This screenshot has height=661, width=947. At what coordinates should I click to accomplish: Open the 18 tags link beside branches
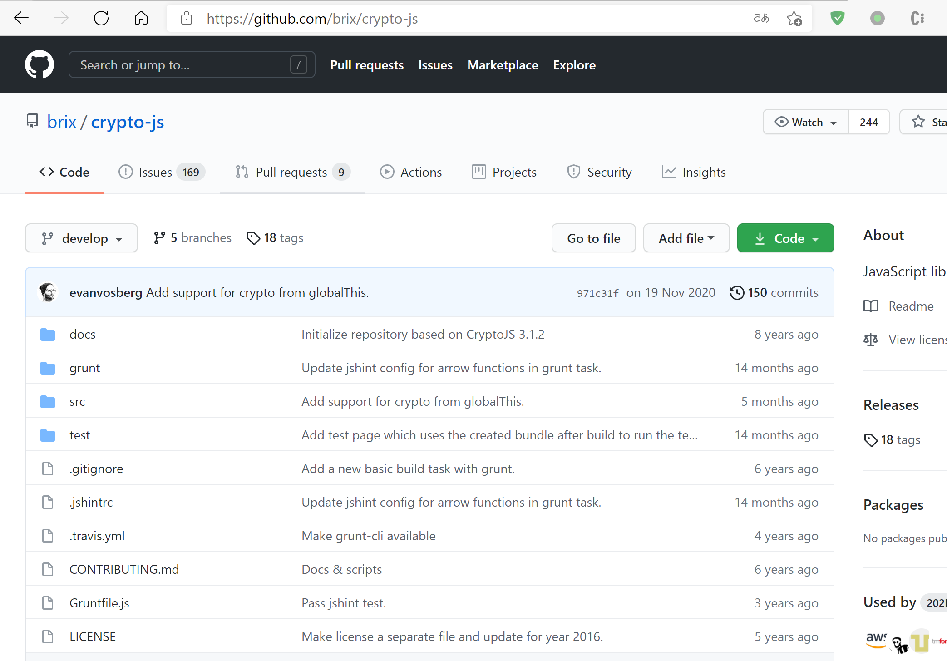275,238
